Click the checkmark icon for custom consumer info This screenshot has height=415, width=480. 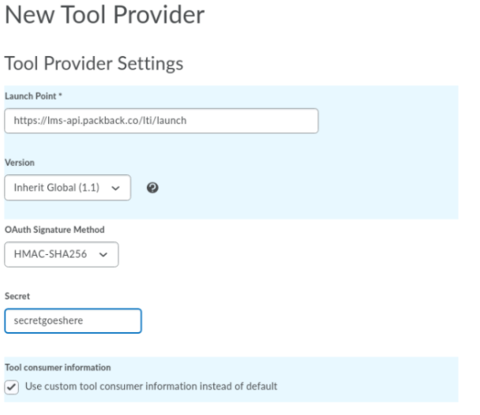point(12,387)
